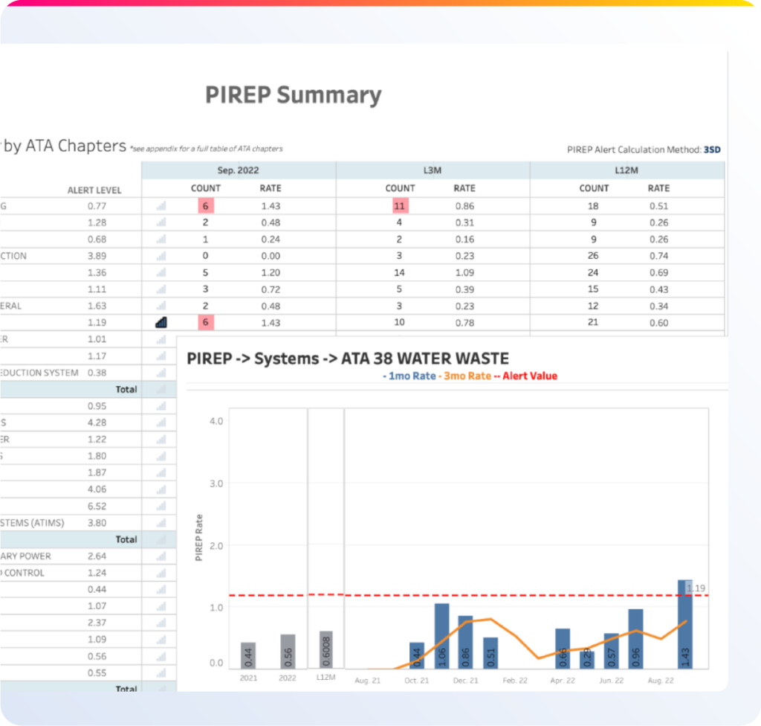Click the chart icon in the 6.52 alert row
This screenshot has height=726, width=761.
coord(161,506)
